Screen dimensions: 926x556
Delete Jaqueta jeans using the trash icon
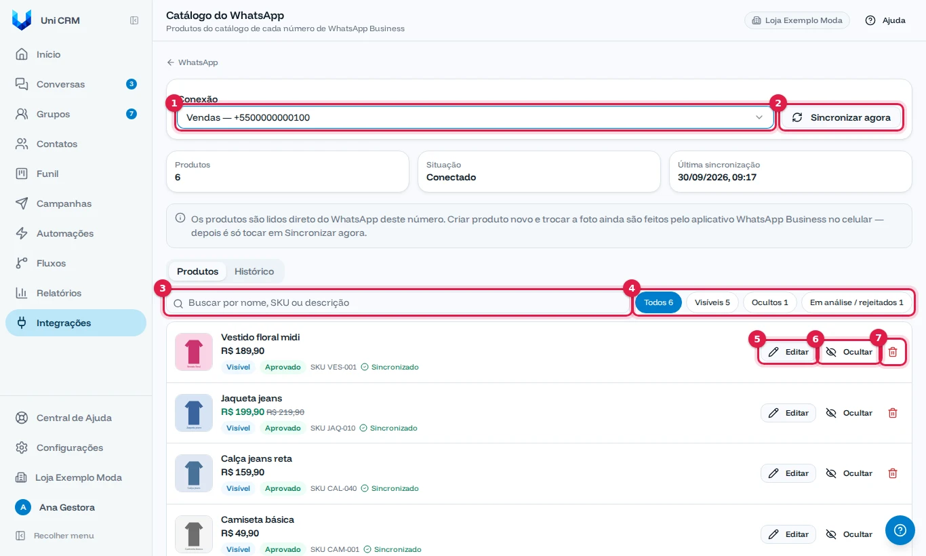tap(893, 413)
